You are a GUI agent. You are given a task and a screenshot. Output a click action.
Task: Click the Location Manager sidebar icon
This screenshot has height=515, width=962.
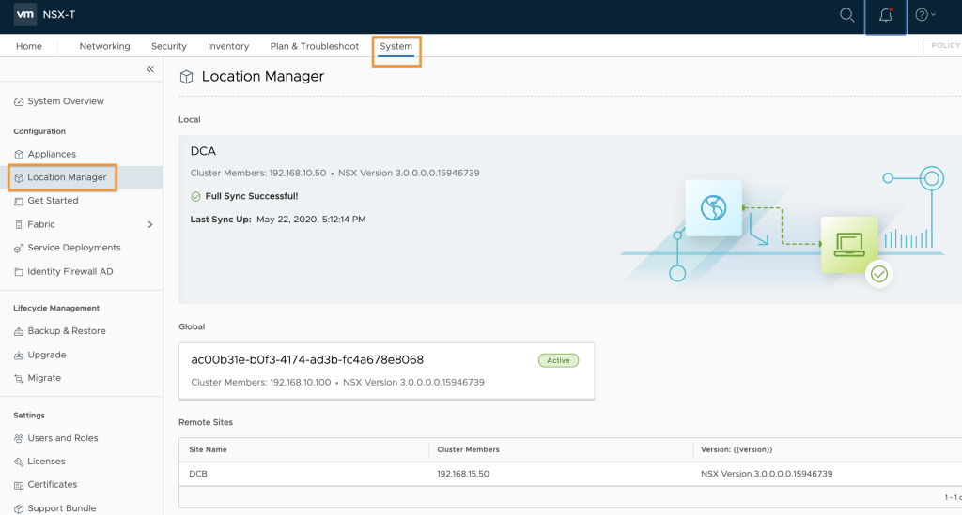coord(19,177)
